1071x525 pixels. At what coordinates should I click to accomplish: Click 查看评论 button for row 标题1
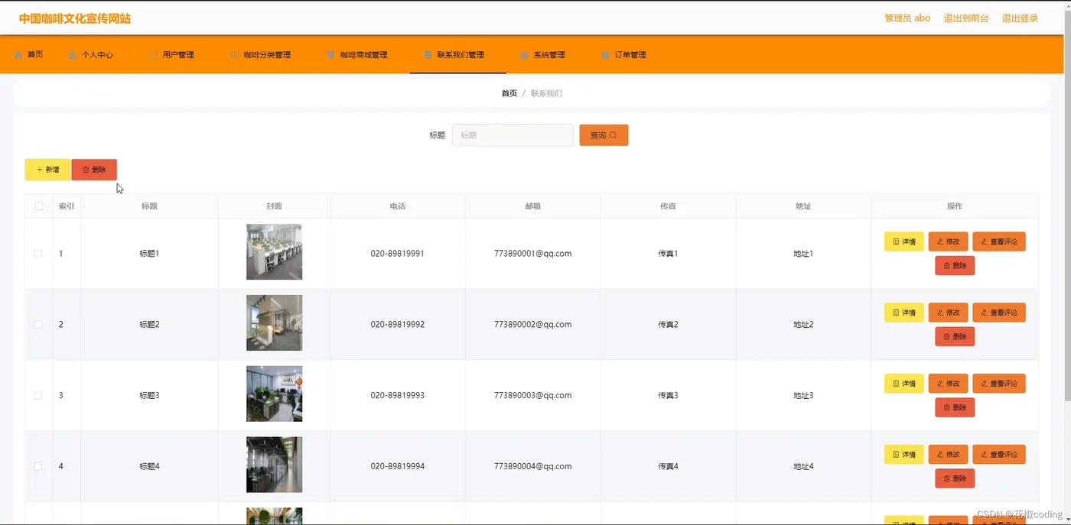pos(999,241)
